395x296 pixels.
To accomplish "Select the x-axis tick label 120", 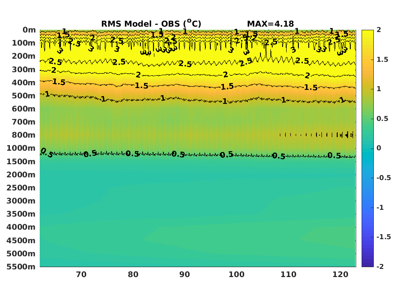I will click(x=340, y=274).
